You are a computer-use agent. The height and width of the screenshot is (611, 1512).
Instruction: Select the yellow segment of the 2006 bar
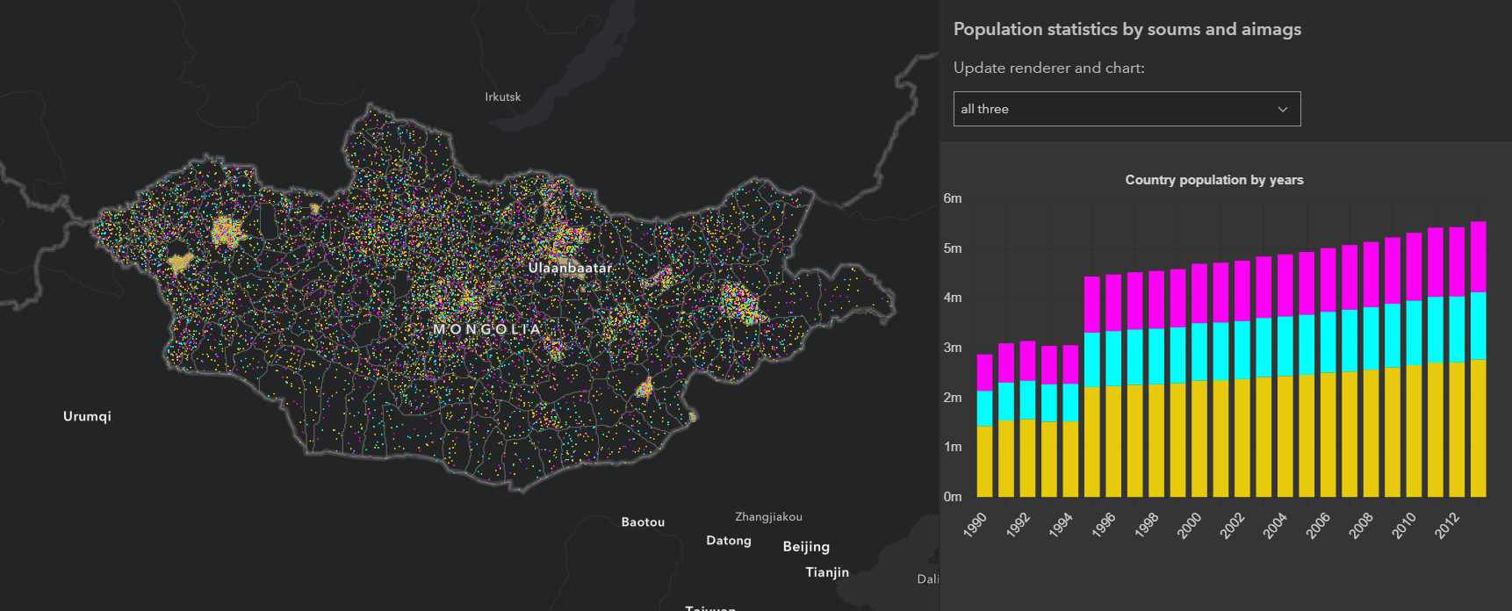1328,435
